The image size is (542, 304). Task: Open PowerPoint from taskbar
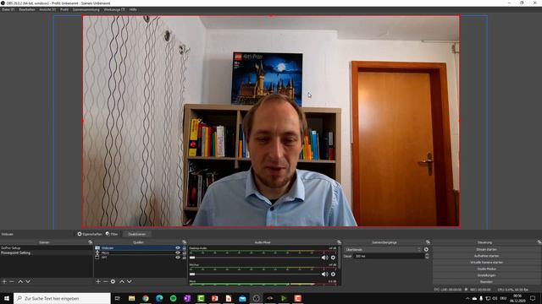click(x=214, y=298)
